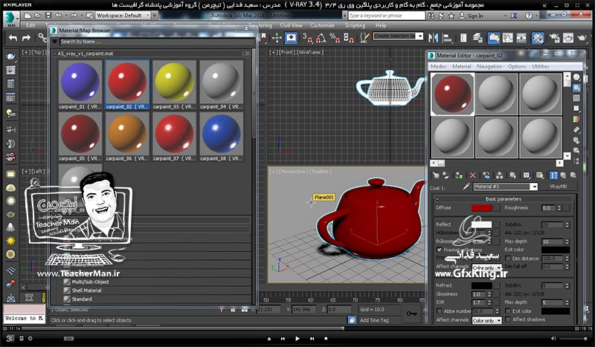Click the Mirror tool icon

(x=433, y=38)
